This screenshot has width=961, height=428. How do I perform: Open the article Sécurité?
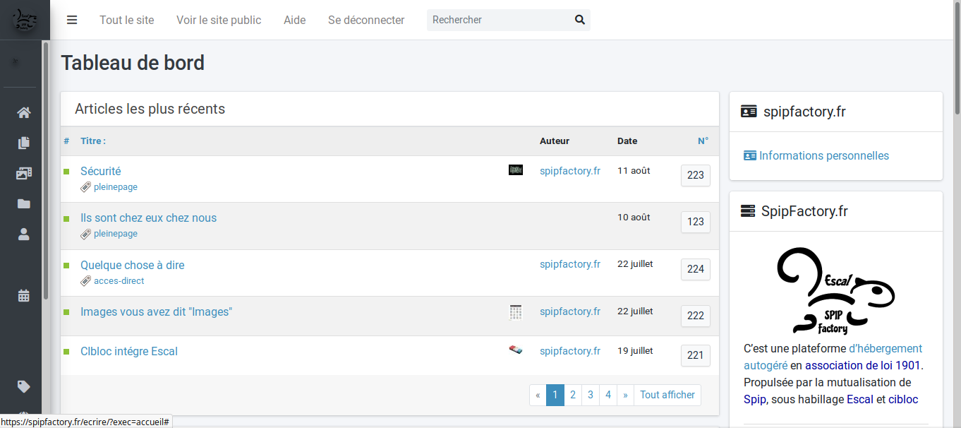[x=101, y=171]
